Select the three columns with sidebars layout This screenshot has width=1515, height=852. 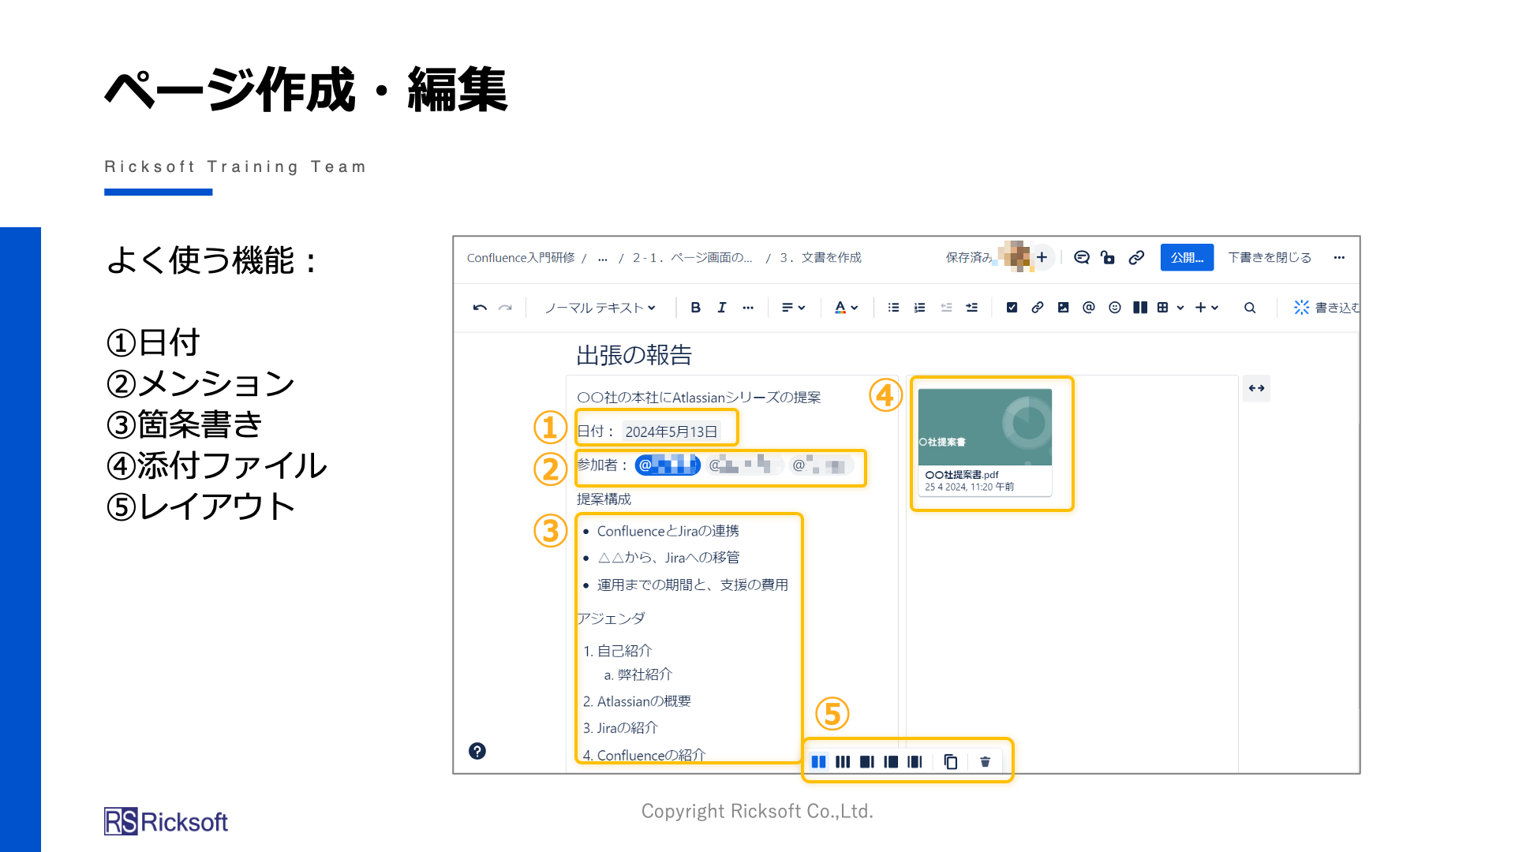point(915,762)
